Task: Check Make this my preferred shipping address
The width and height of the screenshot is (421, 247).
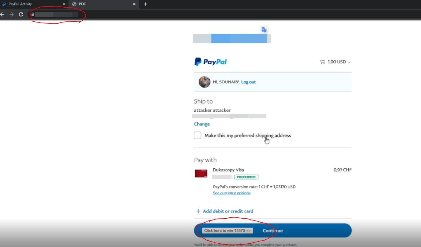Action: tap(198, 135)
